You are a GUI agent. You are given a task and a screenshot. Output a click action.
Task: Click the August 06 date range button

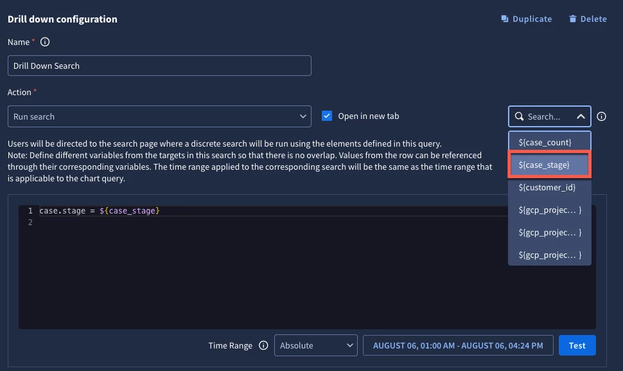coord(458,345)
